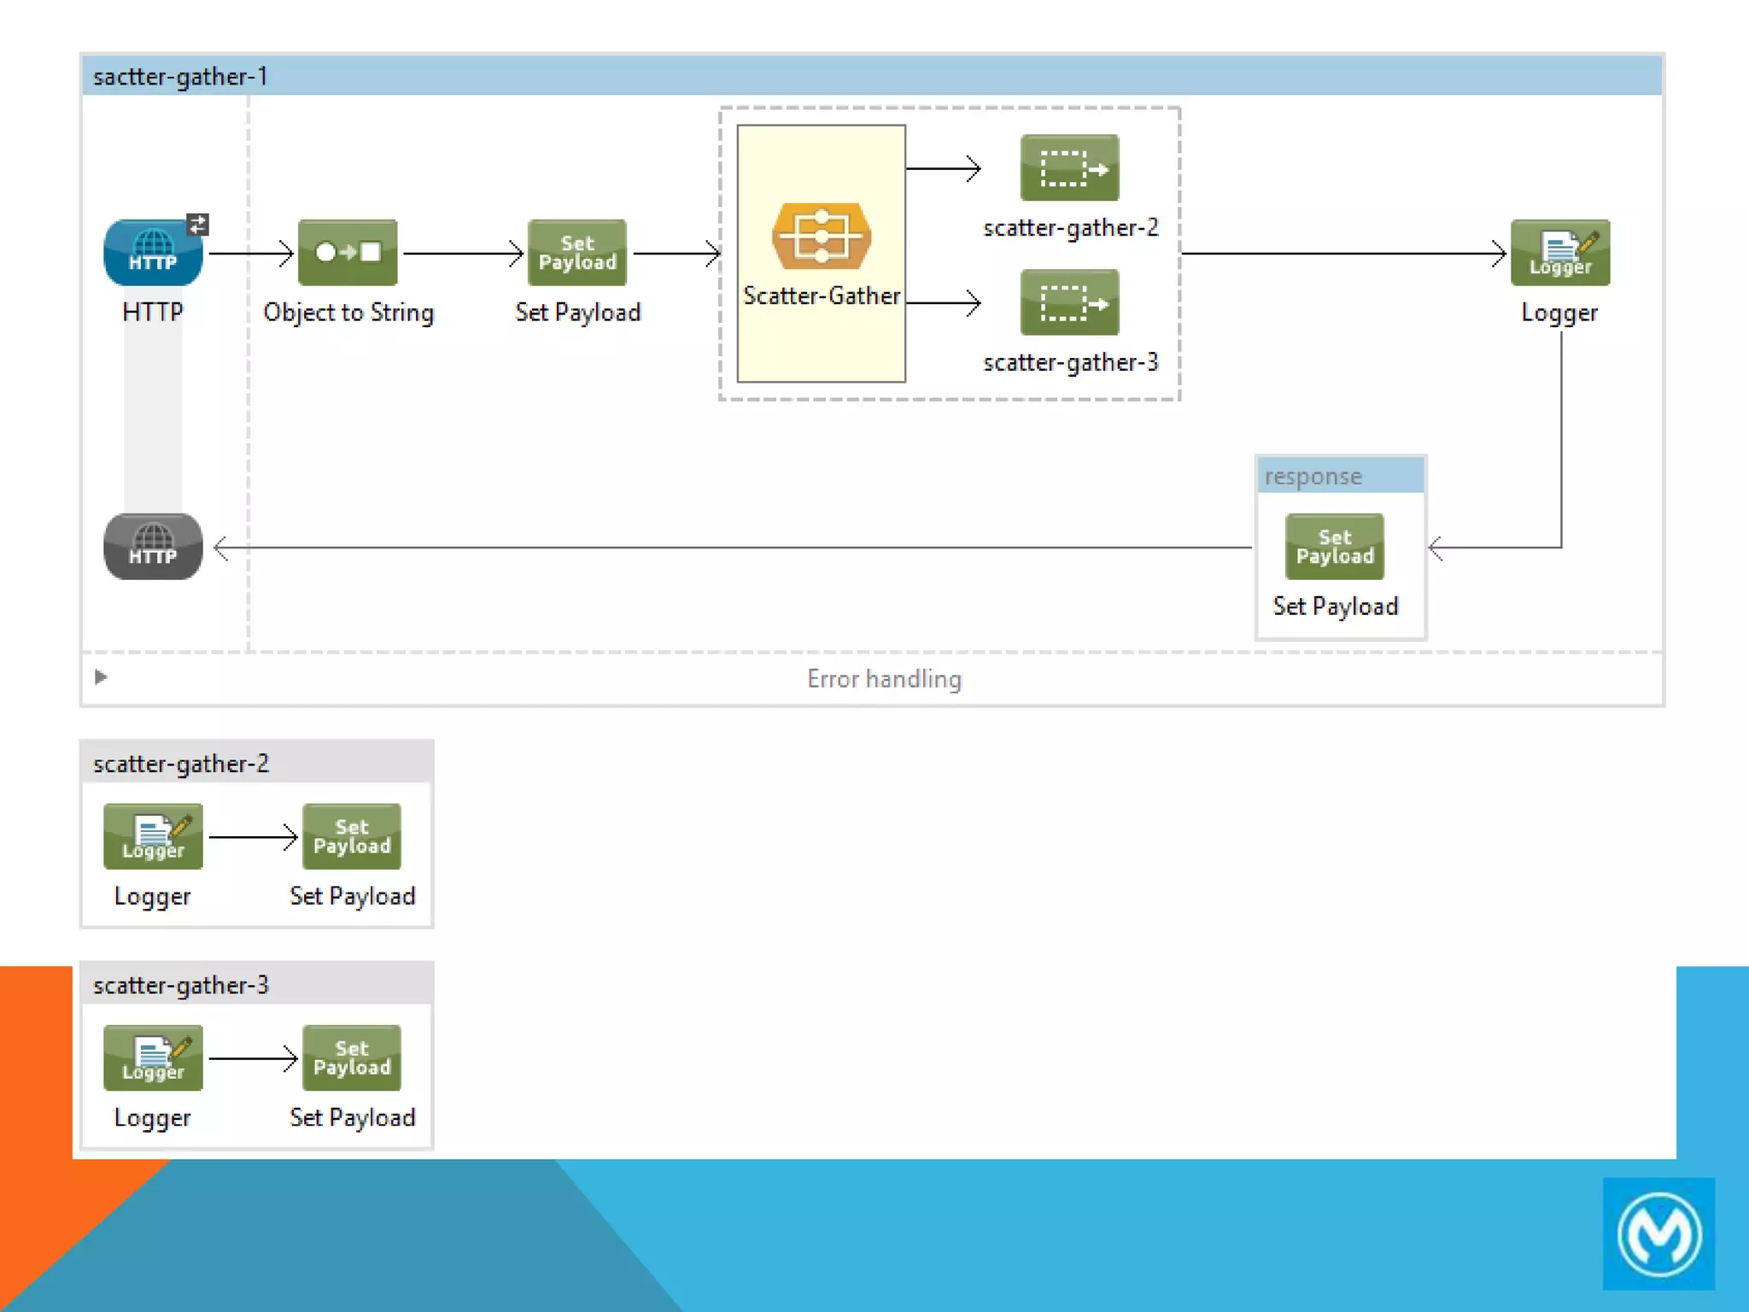Select the scatter-gather-2 flow reference icon
This screenshot has height=1312, width=1749.
(x=1069, y=168)
